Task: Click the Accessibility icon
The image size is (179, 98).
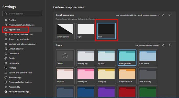Action: 6,87
